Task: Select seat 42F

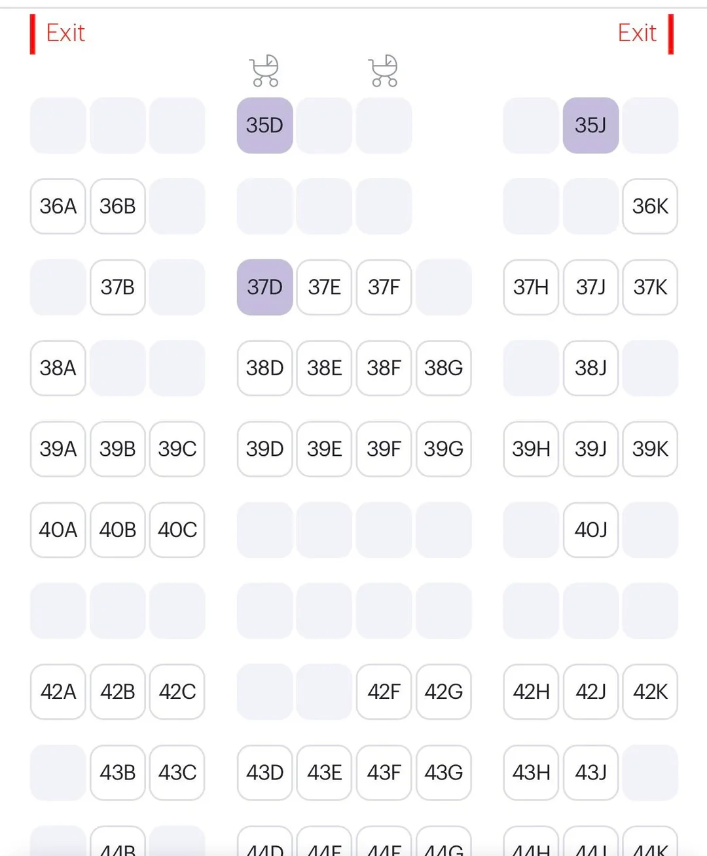Action: click(x=384, y=692)
